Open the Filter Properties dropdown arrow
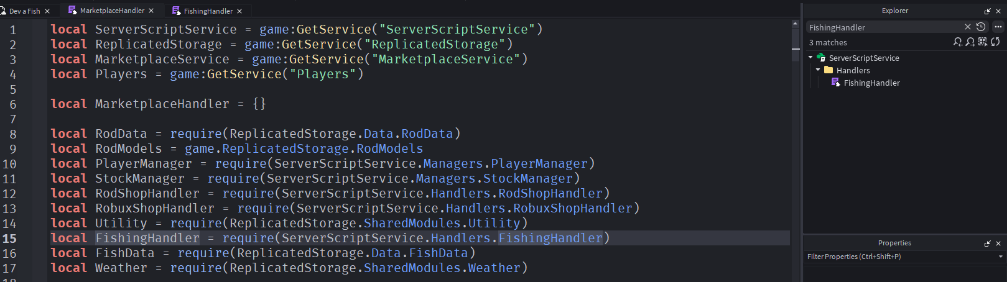This screenshot has width=1007, height=282. click(1000, 257)
